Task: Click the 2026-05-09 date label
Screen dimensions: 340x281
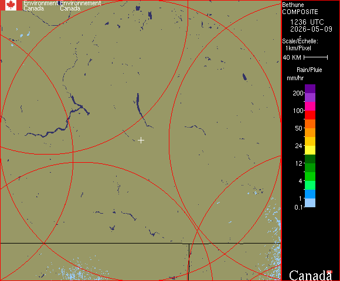Action: click(x=311, y=29)
